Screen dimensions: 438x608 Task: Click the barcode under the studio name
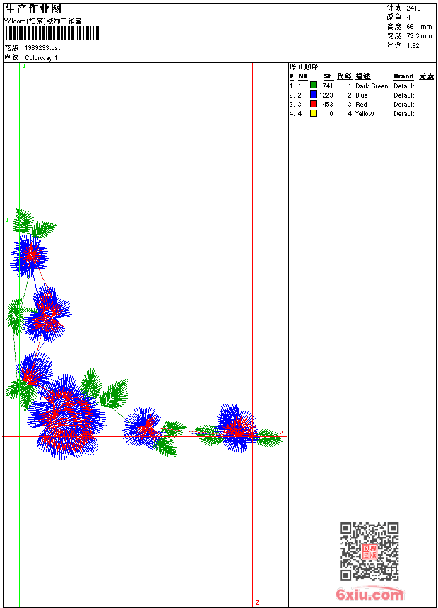click(52, 33)
